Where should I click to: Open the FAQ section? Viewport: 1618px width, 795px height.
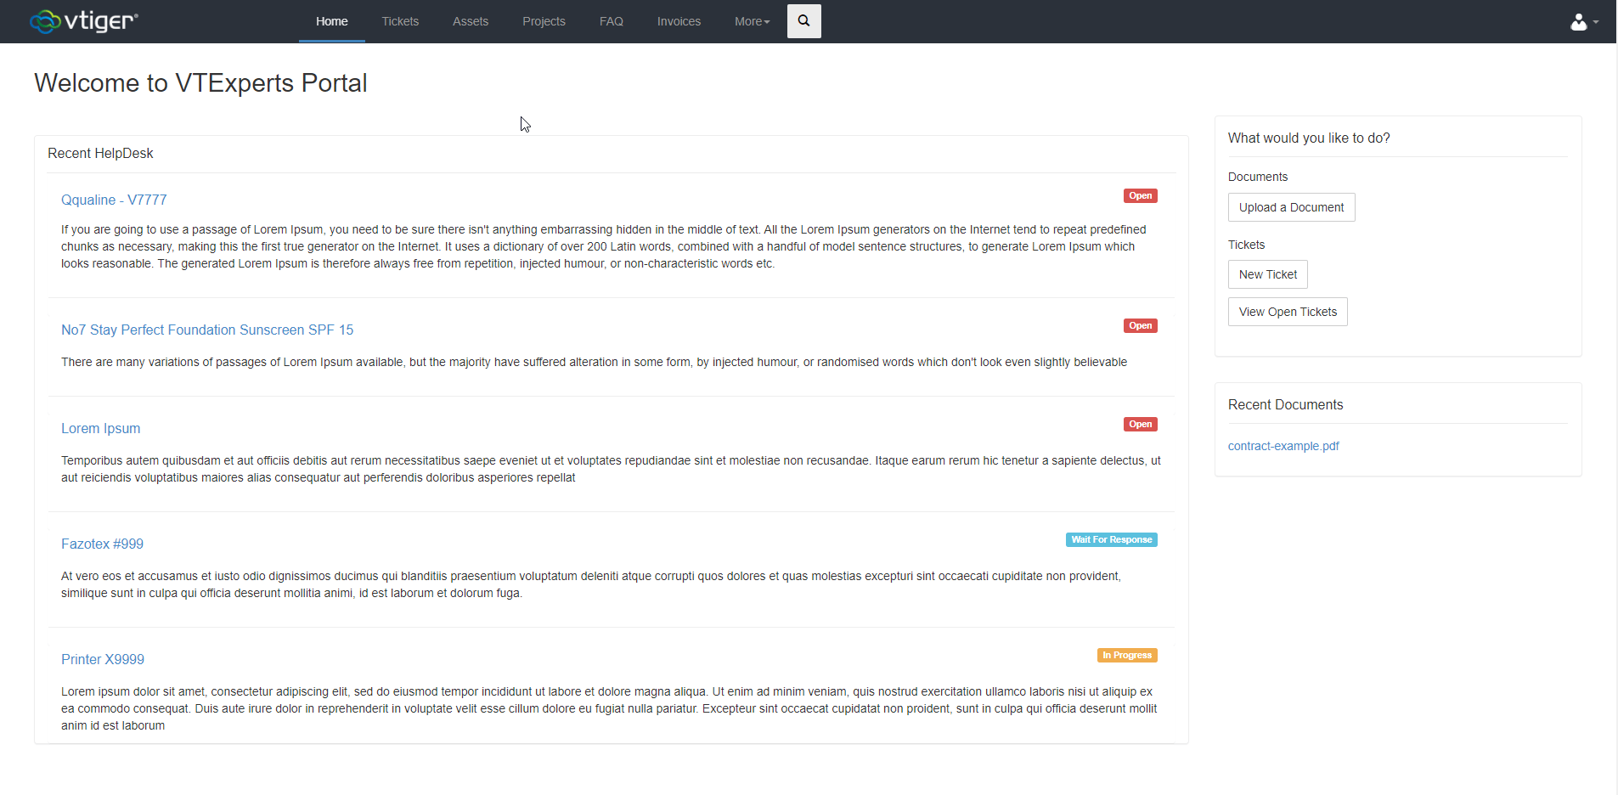pyautogui.click(x=611, y=21)
